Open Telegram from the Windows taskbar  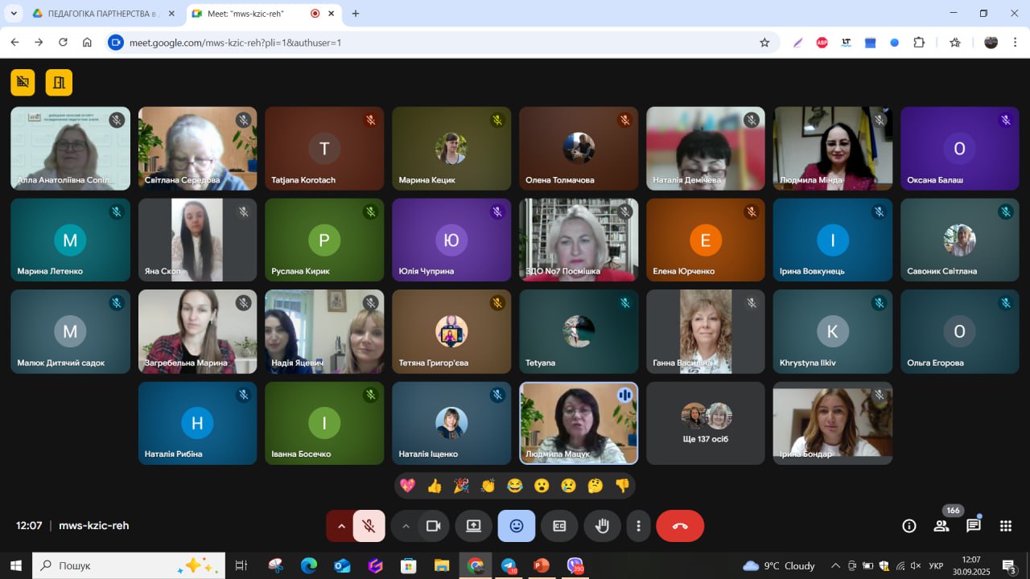point(509,565)
